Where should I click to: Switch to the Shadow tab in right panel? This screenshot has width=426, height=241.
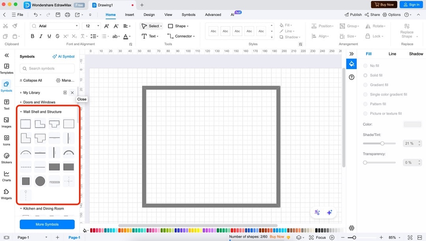pos(416,54)
